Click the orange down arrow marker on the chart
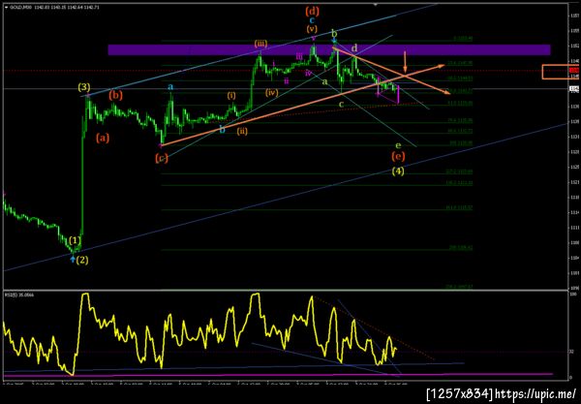This screenshot has height=404, width=581. pos(405,62)
